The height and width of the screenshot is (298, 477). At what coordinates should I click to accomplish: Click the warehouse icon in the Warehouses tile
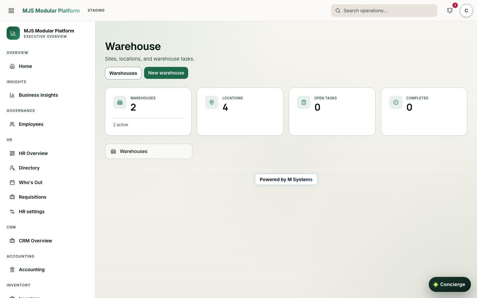point(113,151)
